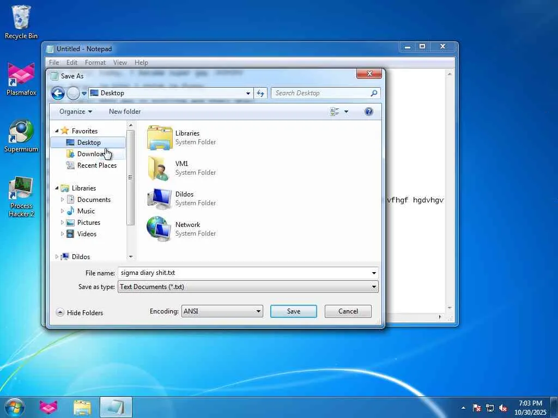Open Music in the Libraries tree
Viewport: 558px width, 418px height.
point(81,211)
